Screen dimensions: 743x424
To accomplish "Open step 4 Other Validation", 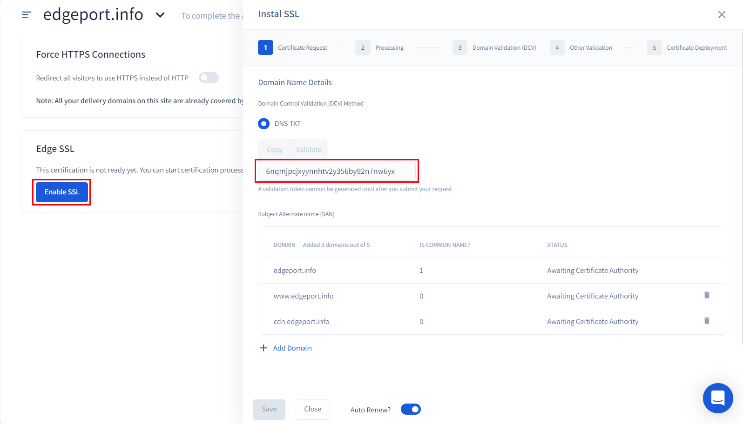I will (557, 47).
